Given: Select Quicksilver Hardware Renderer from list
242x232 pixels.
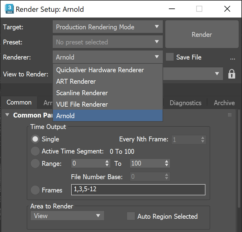Looking at the screenshot, I should [100, 70].
